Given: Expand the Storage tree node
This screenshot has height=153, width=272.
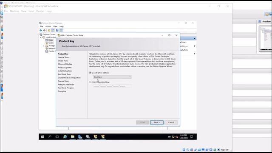Looking at the screenshot, I should point(44,46).
